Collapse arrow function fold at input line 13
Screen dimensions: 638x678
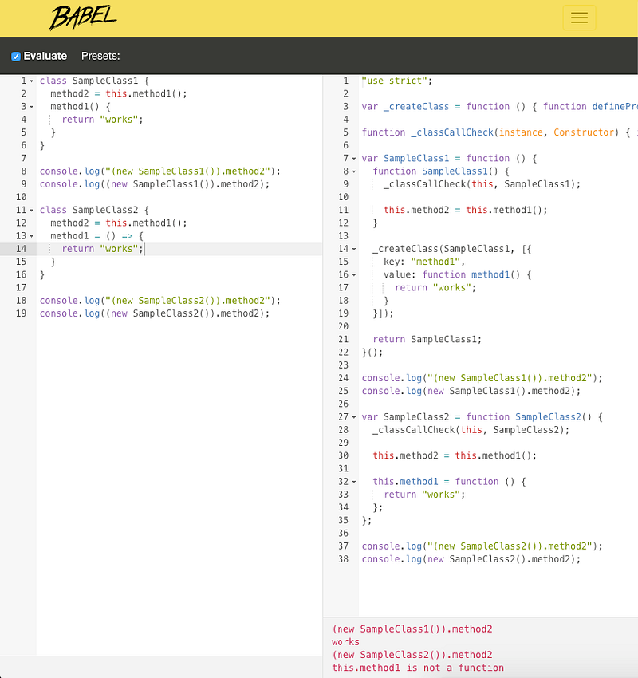[32, 236]
